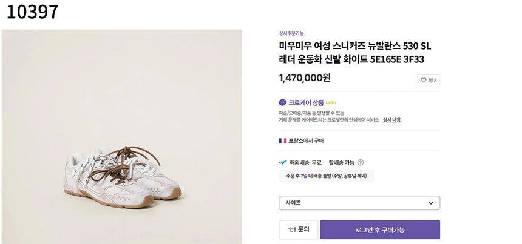522x244 pixels.
Task: Click the French flag icon
Action: click(282, 140)
